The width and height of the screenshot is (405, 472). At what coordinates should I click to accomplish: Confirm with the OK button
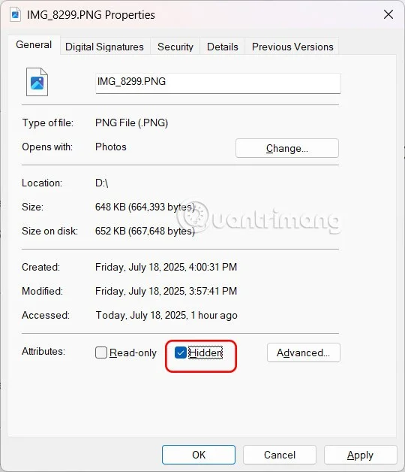(x=199, y=455)
